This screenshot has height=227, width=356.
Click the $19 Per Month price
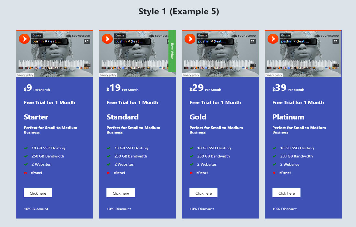click(122, 88)
